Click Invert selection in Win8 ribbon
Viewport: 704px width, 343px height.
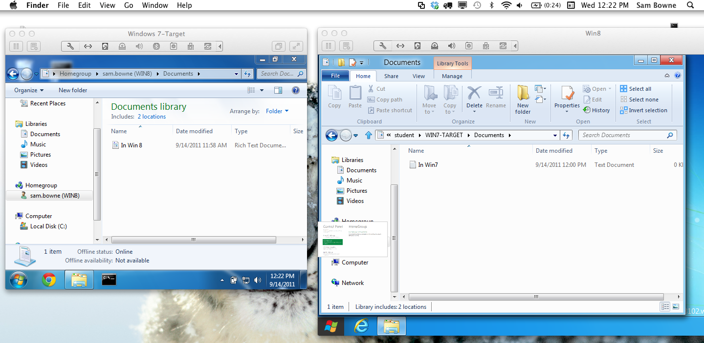(x=643, y=110)
